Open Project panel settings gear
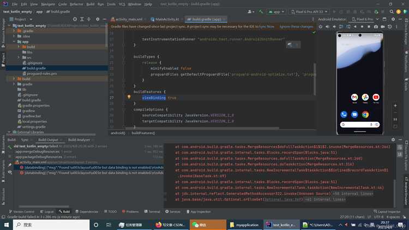Screen dimensions: 409x230 98,19
